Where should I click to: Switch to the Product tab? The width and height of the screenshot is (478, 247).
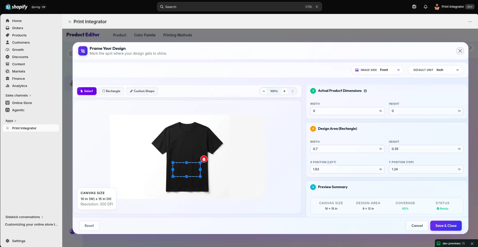pyautogui.click(x=120, y=35)
